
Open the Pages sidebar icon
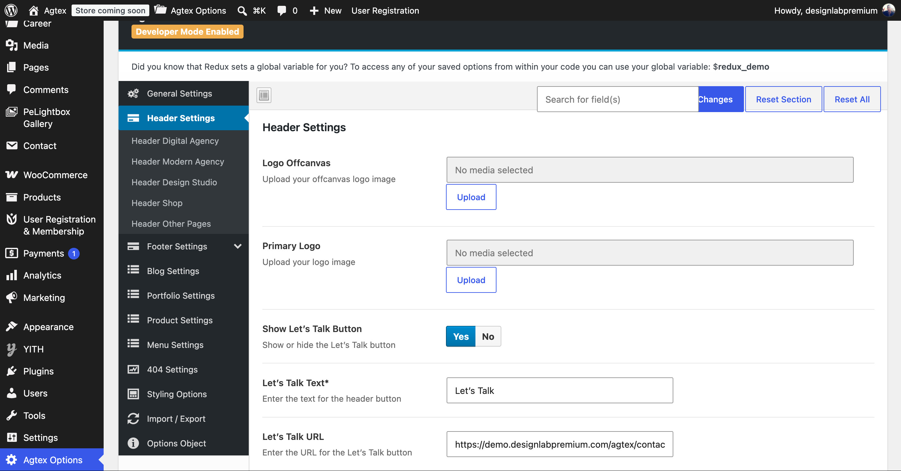[12, 67]
